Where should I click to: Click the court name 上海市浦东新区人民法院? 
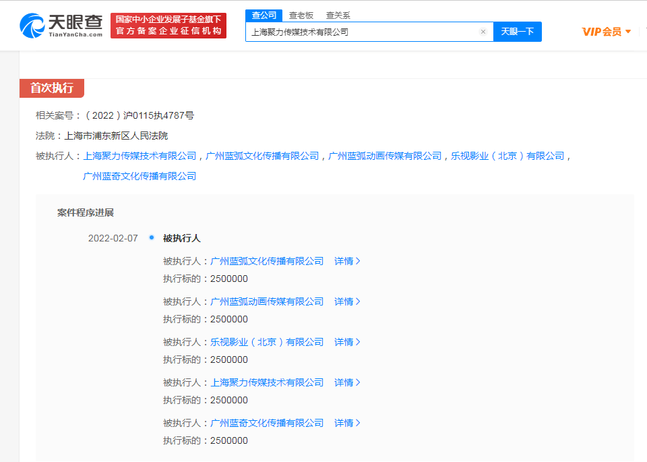[x=116, y=136]
